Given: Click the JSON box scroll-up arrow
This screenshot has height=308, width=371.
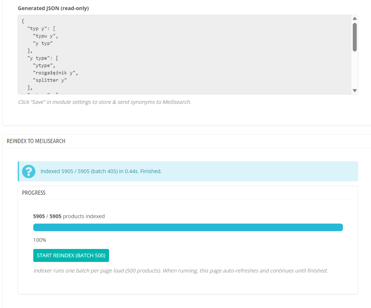Looking at the screenshot, I should click(x=355, y=19).
